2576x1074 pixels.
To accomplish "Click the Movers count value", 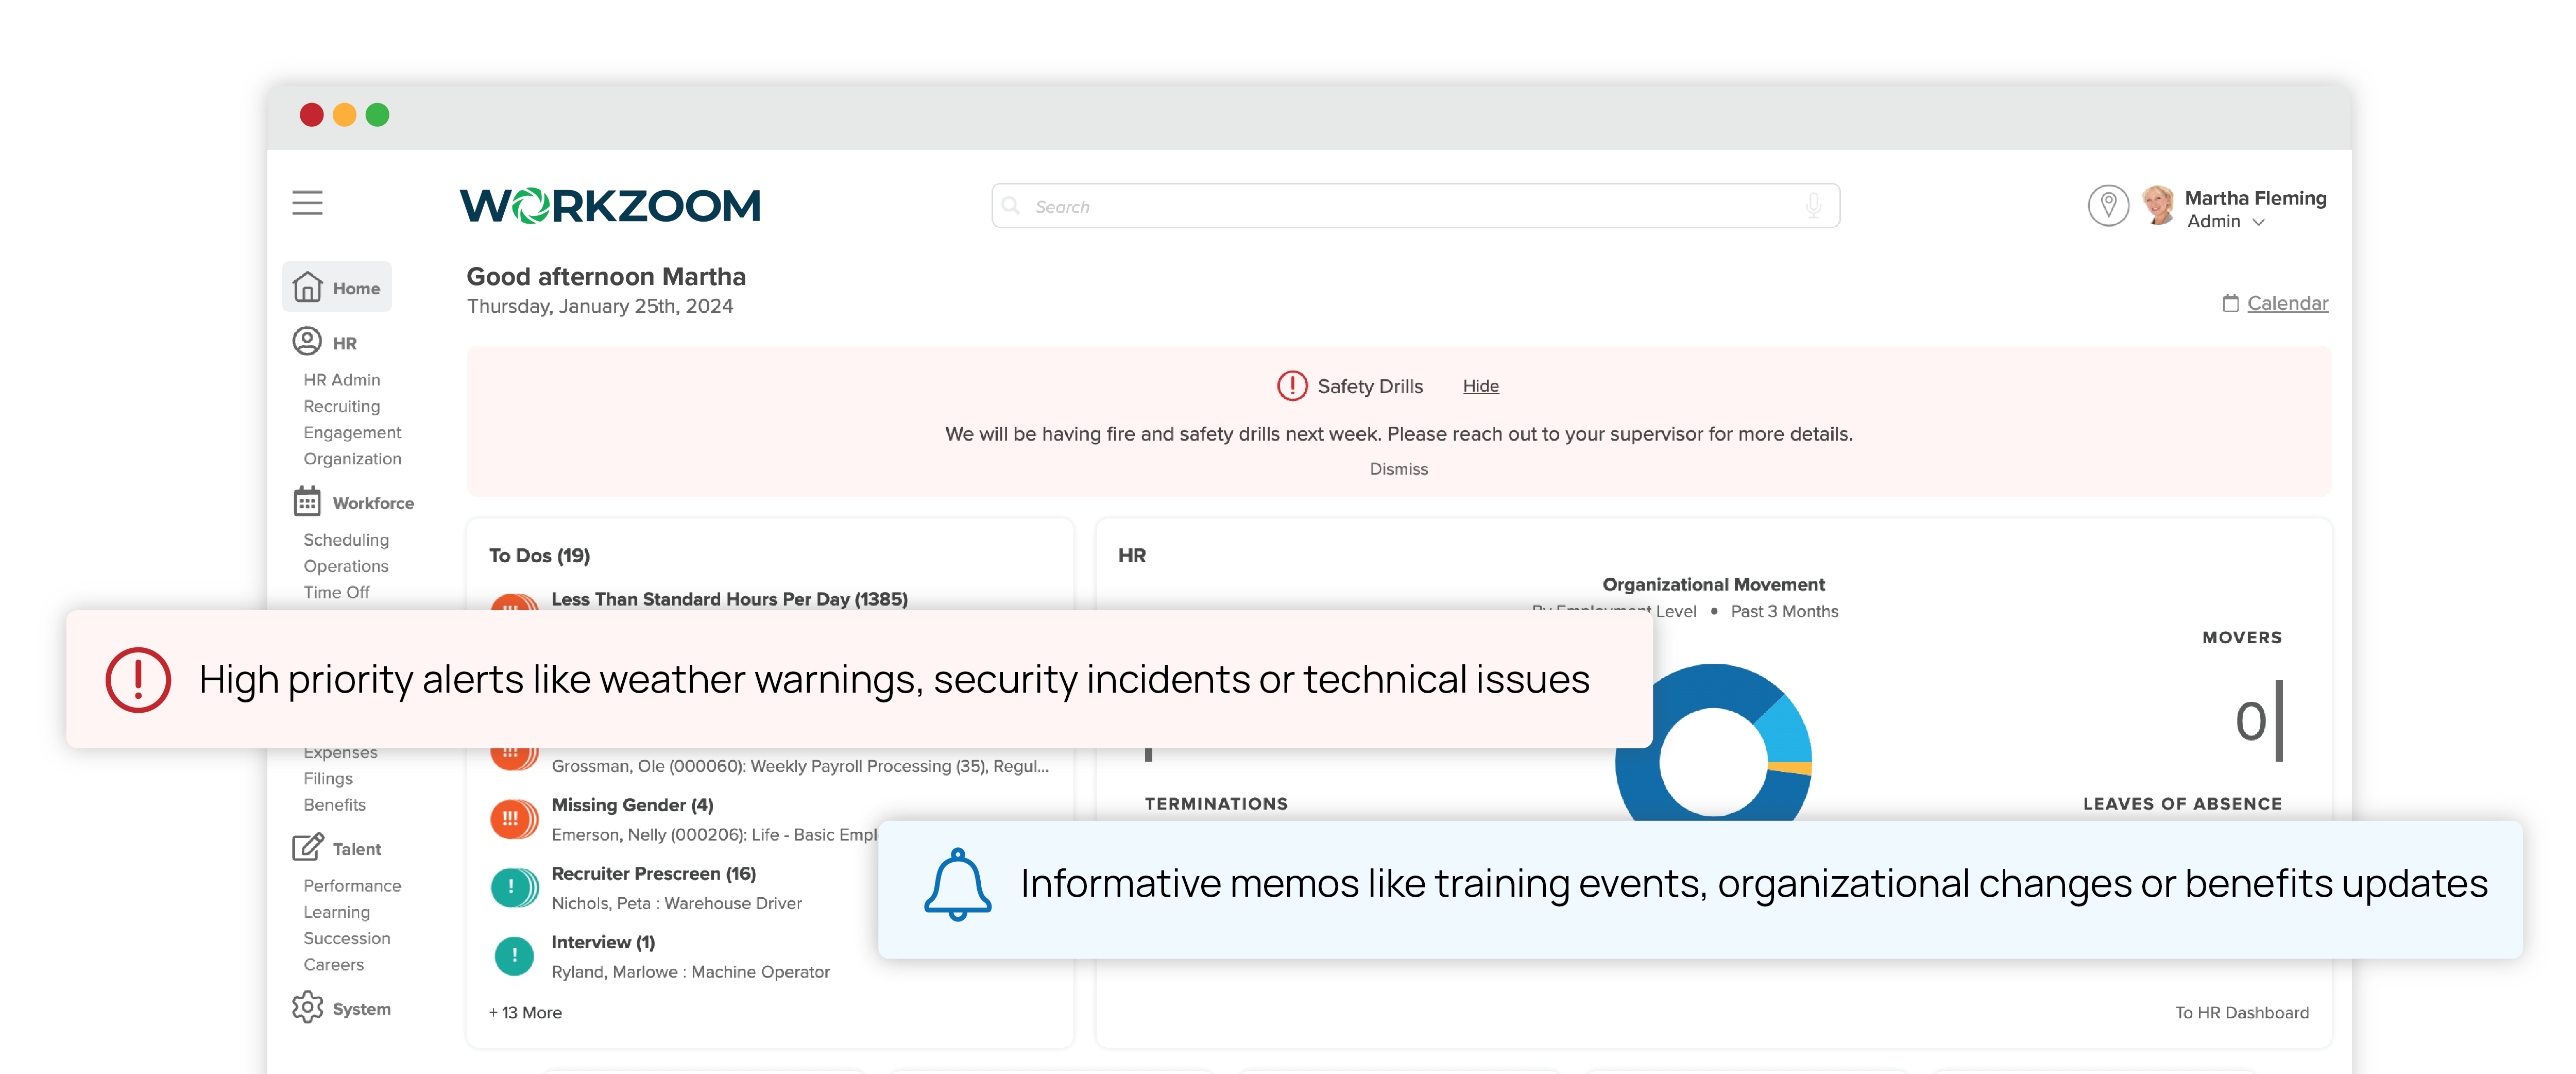I will click(2250, 720).
